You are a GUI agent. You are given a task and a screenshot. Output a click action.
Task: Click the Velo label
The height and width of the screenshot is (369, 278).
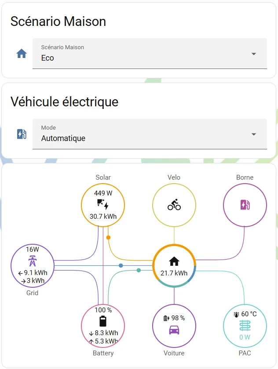(x=174, y=177)
